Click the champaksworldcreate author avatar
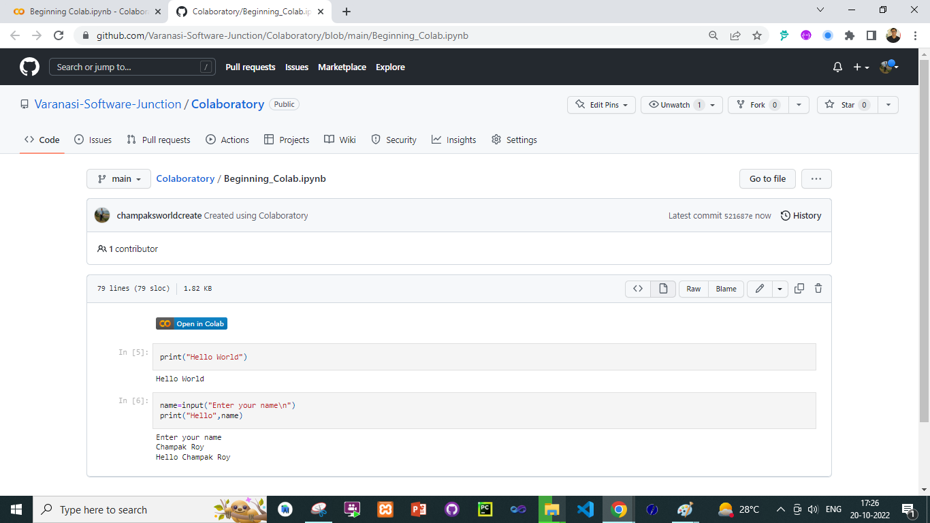Viewport: 930px width, 523px height. coord(102,215)
